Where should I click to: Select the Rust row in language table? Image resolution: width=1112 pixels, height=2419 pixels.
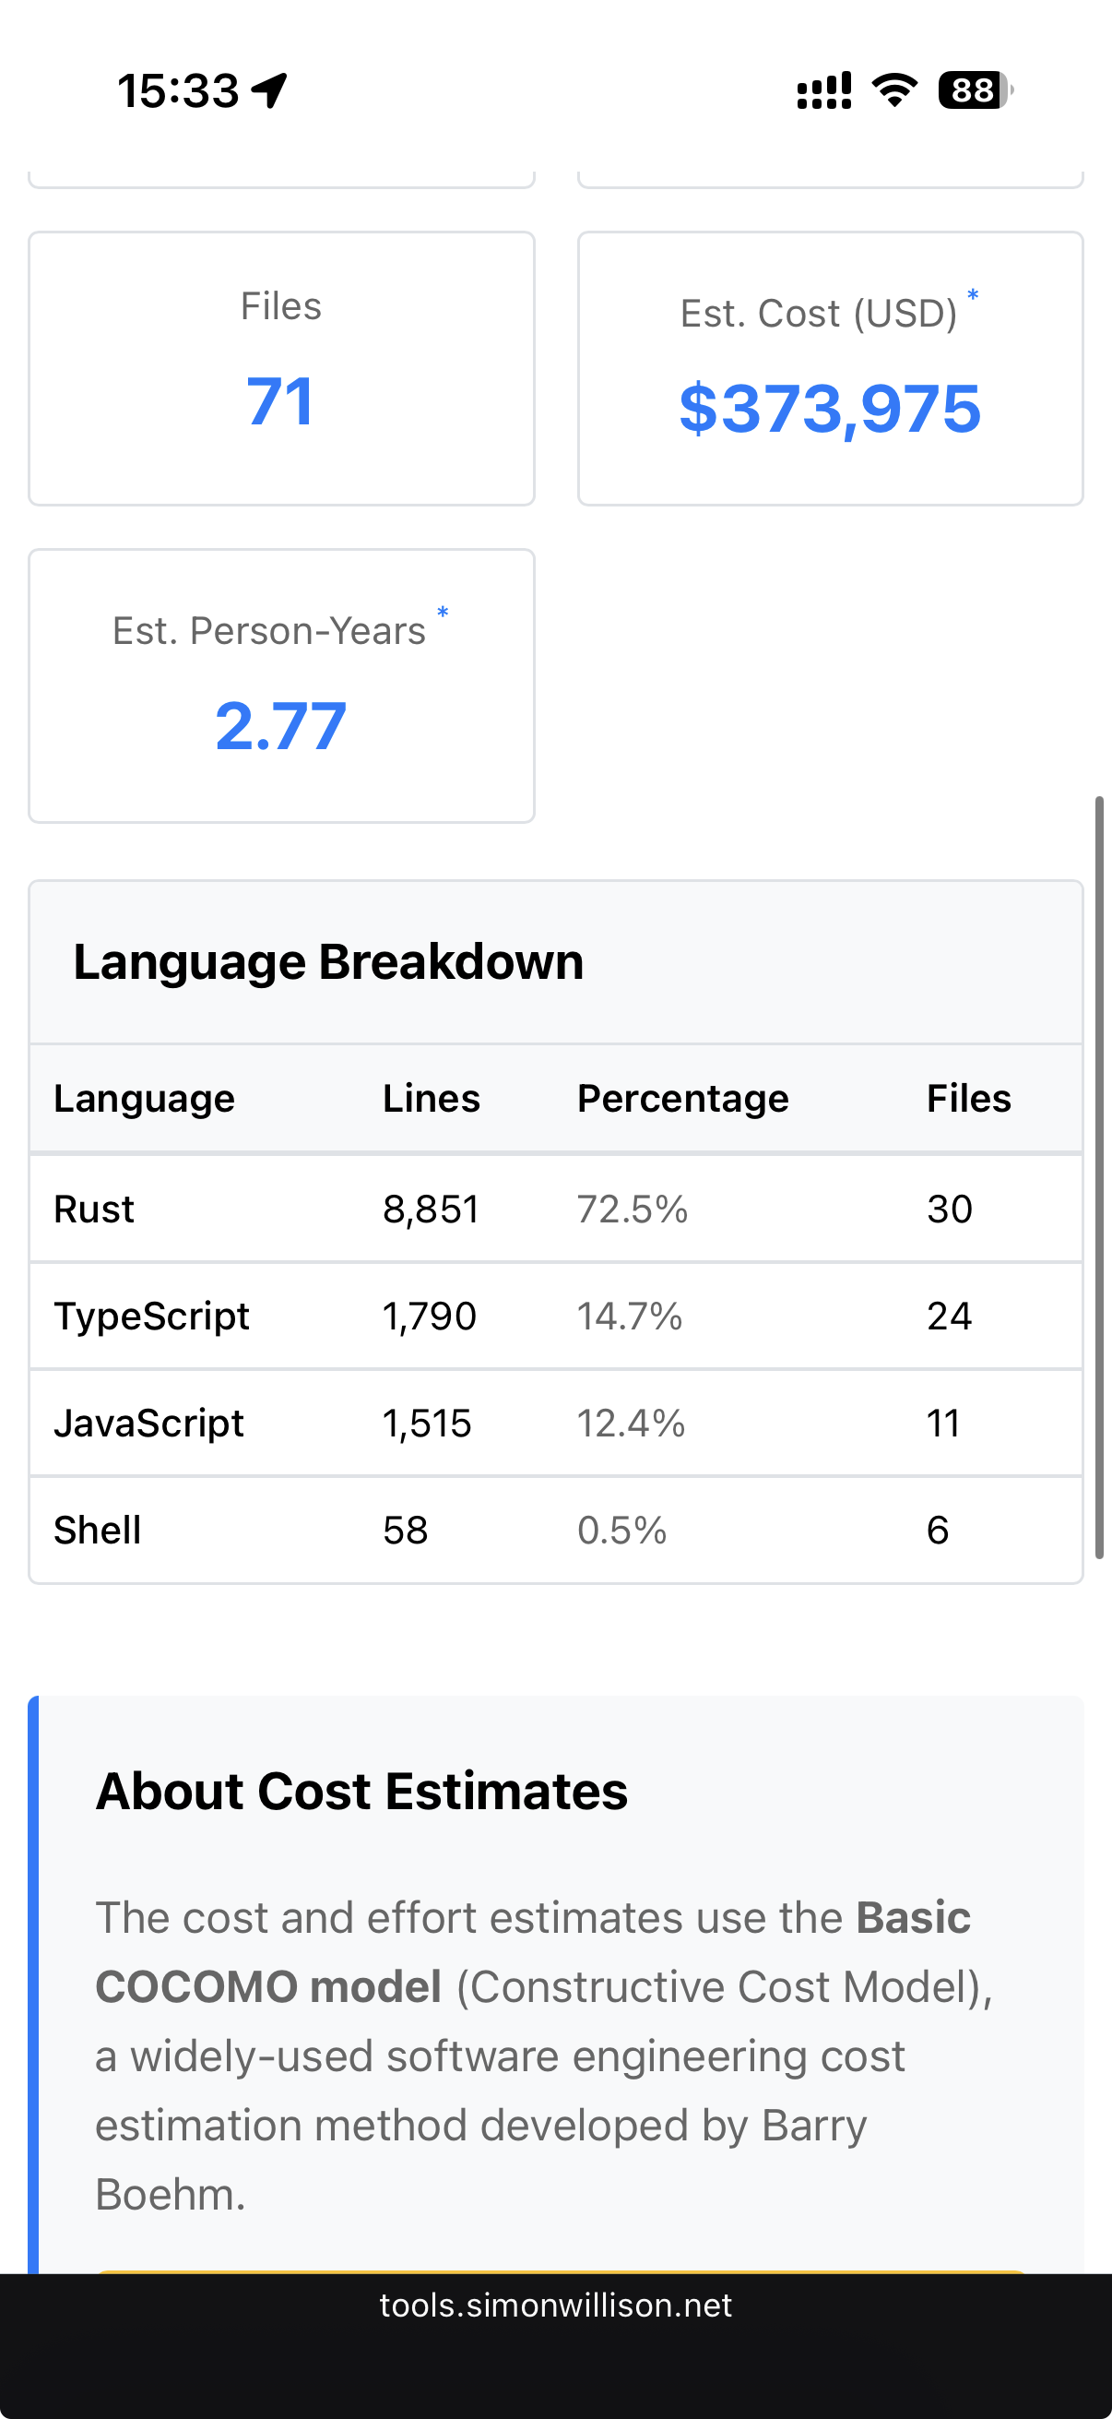click(555, 1209)
